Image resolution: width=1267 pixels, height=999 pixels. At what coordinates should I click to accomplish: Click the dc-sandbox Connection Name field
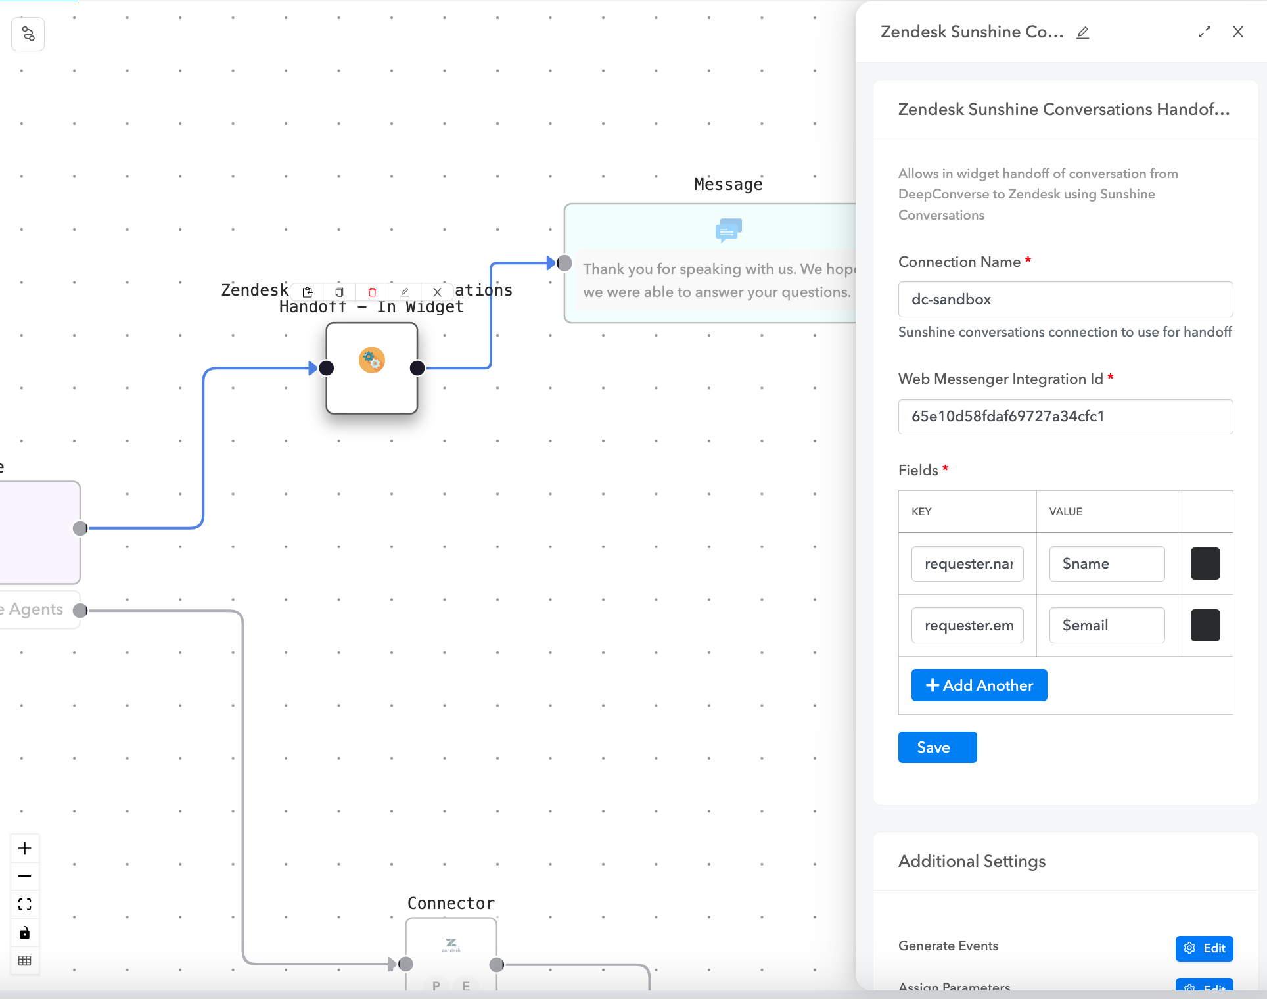click(x=1065, y=299)
